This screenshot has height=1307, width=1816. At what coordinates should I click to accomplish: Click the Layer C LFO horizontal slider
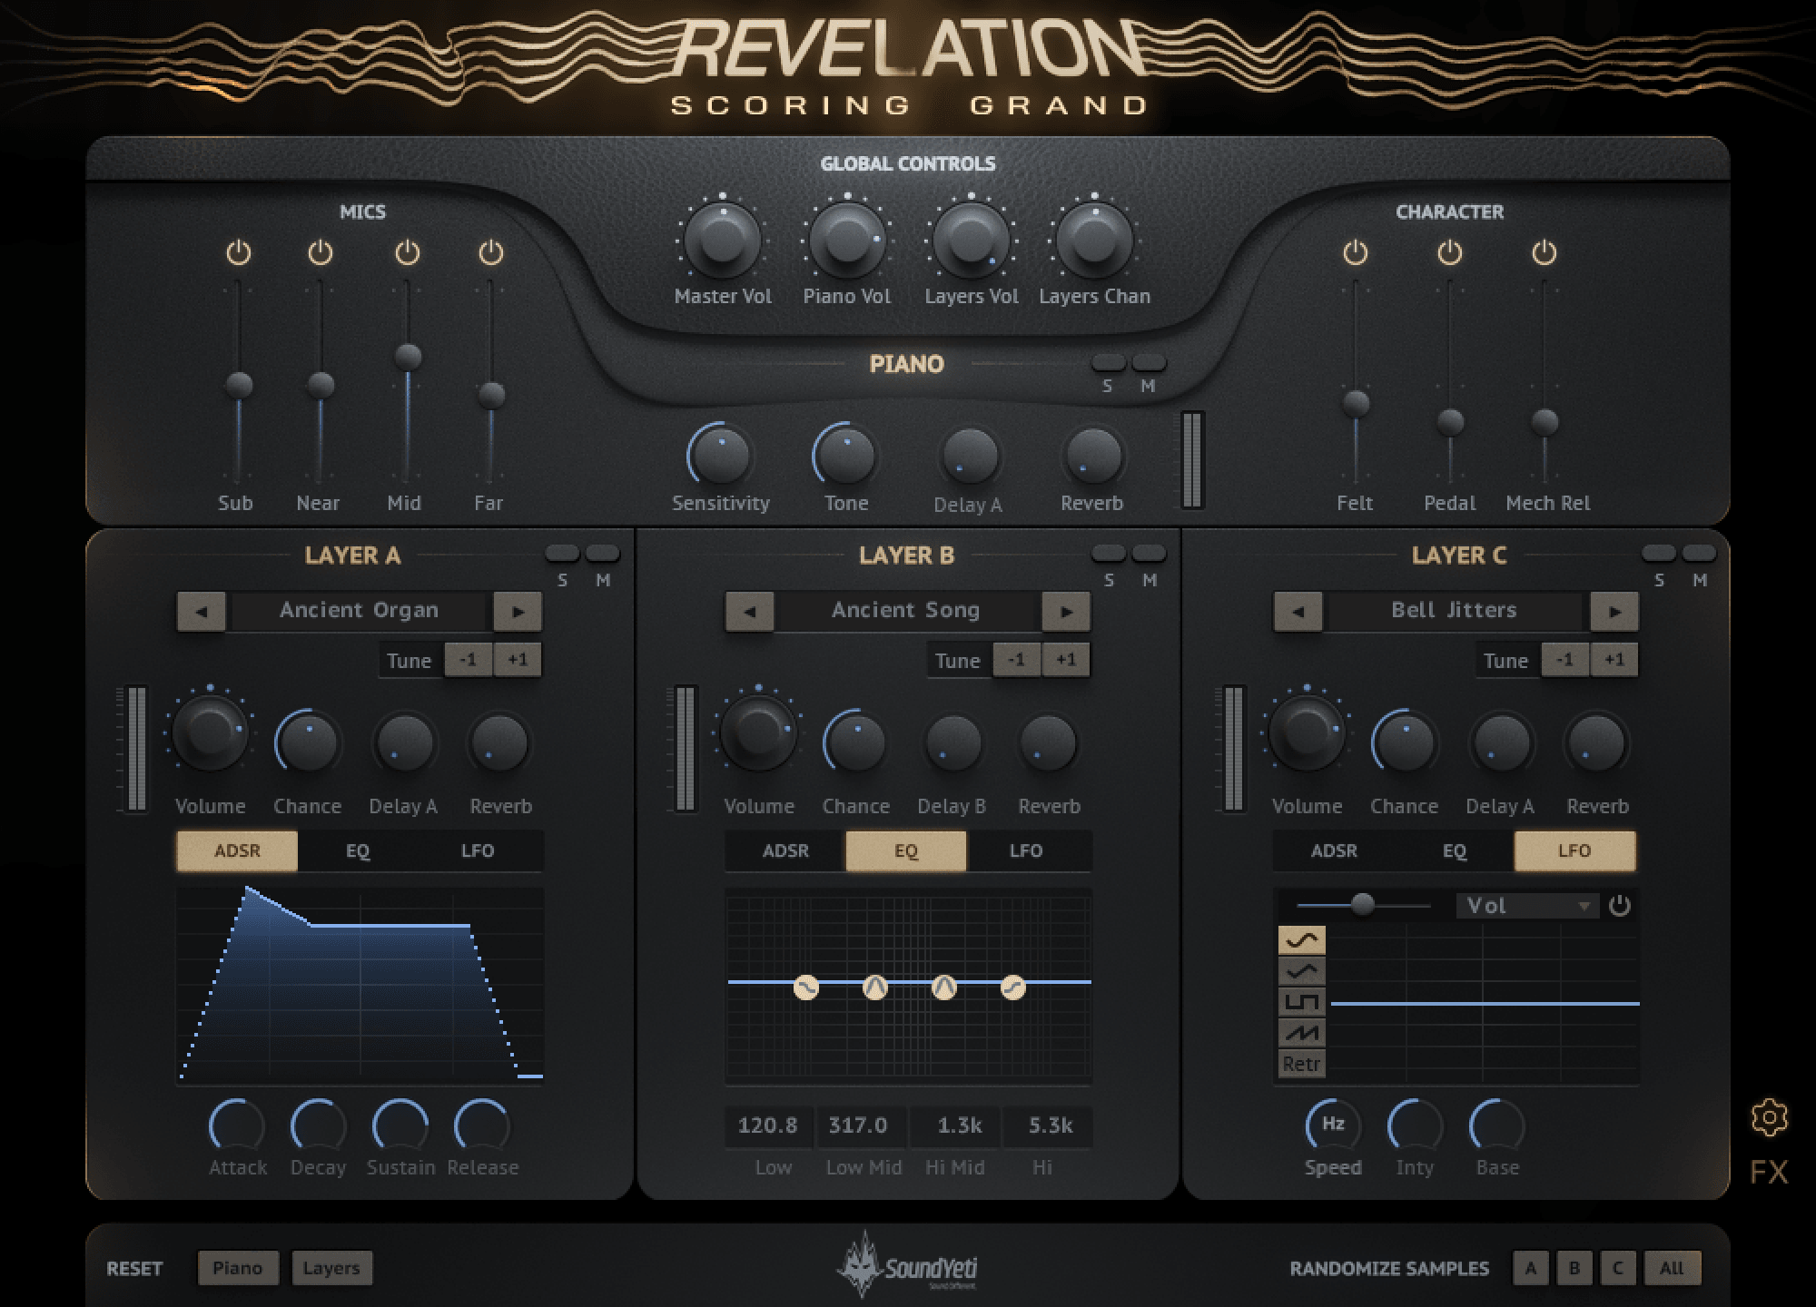coord(1363,905)
